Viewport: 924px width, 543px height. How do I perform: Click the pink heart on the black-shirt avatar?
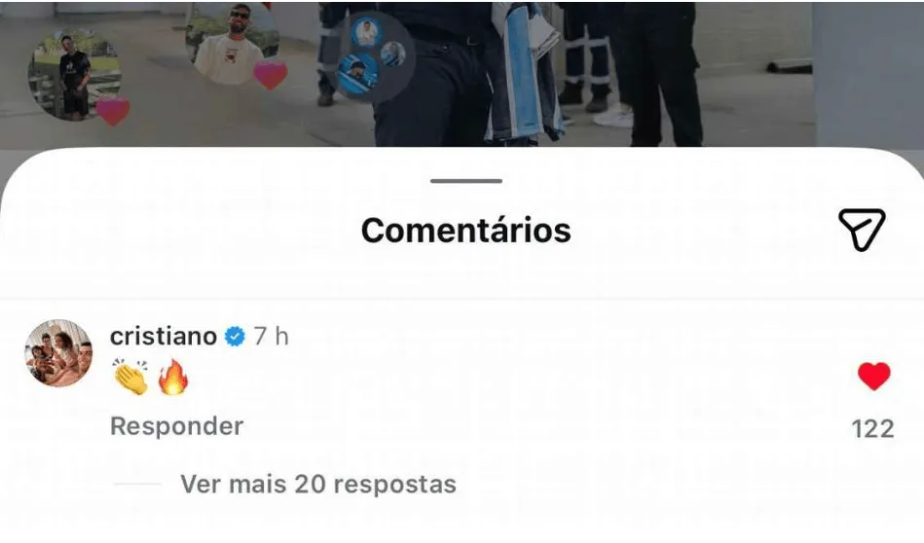113,112
